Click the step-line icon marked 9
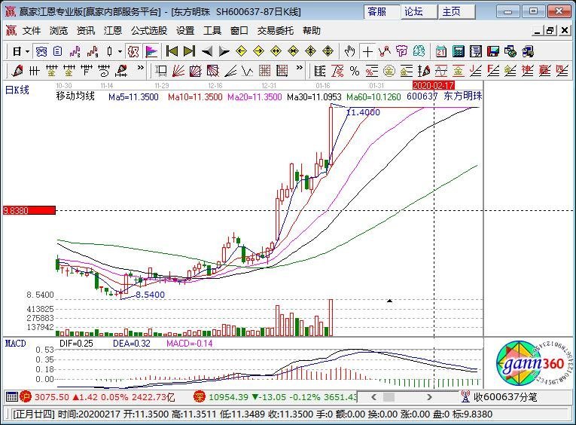This screenshot has width=576, height=425. (x=93, y=51)
